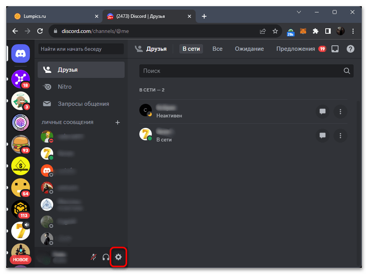Click the help question mark icon

(x=350, y=49)
